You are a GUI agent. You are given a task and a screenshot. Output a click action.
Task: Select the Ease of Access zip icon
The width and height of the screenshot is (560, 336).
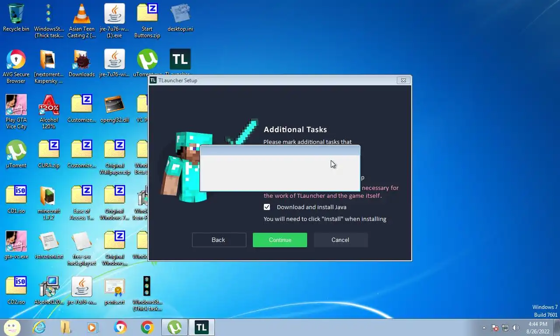click(81, 203)
